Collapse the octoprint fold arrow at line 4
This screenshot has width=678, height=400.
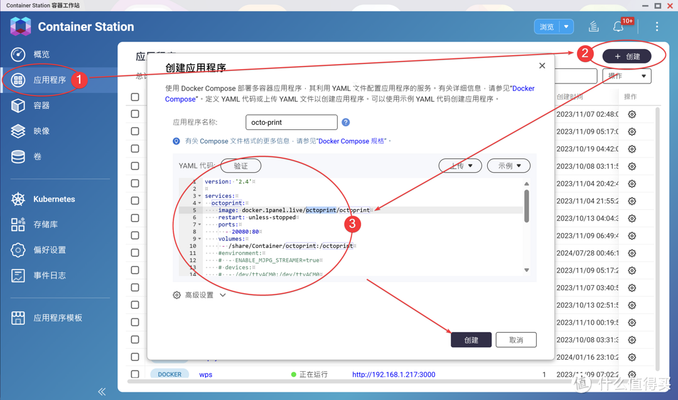point(200,203)
